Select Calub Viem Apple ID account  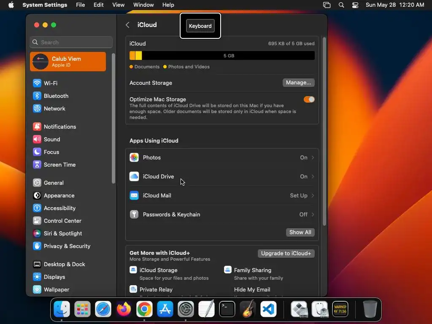pos(68,62)
